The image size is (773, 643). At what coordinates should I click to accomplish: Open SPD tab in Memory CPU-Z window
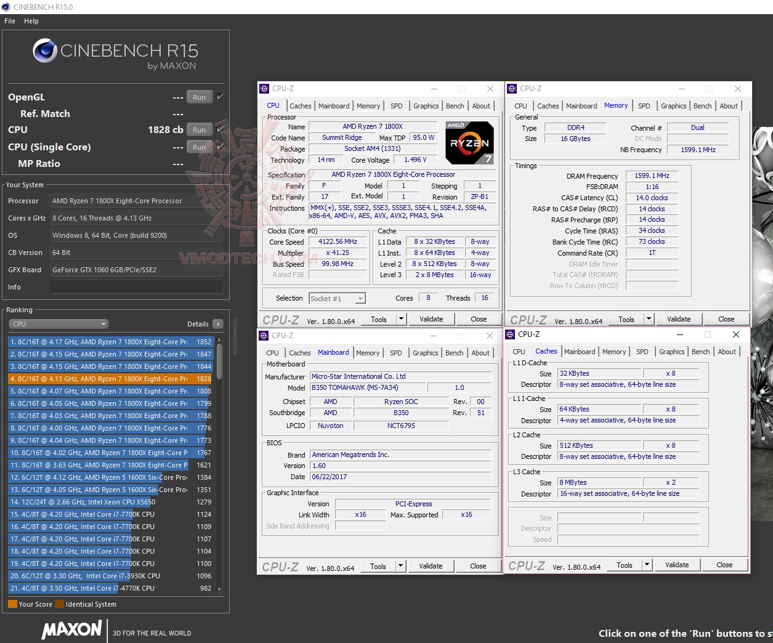(644, 106)
